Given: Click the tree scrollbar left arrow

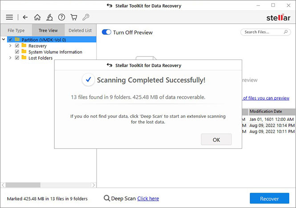Looking at the screenshot, I should [3, 185].
